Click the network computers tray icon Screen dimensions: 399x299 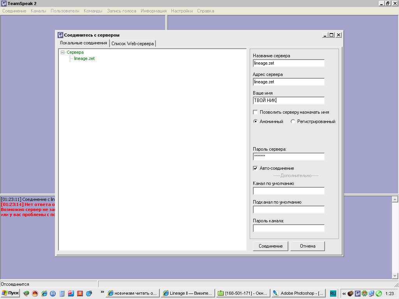click(x=371, y=293)
